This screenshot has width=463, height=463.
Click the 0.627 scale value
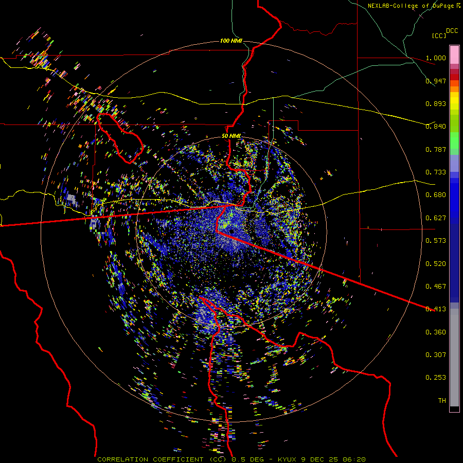coord(436,218)
